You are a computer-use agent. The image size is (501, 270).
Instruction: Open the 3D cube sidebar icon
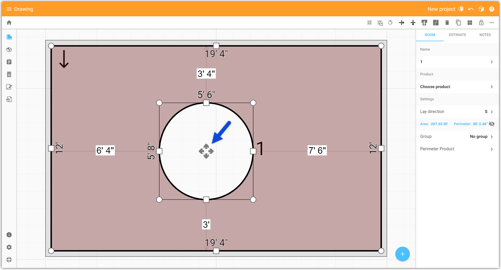point(9,49)
